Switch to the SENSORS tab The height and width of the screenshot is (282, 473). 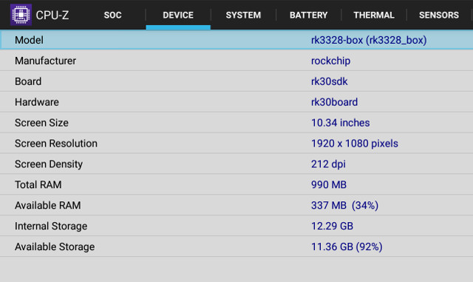point(439,15)
